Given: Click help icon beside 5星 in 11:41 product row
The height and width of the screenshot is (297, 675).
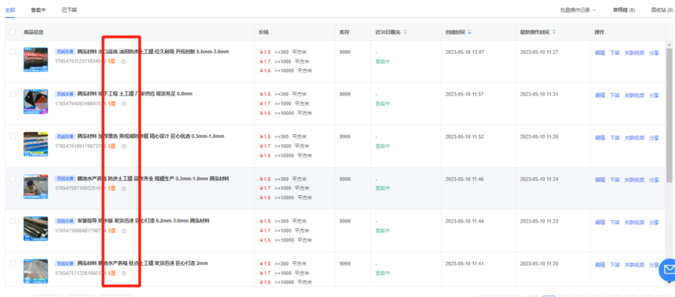Looking at the screenshot, I should click(123, 273).
